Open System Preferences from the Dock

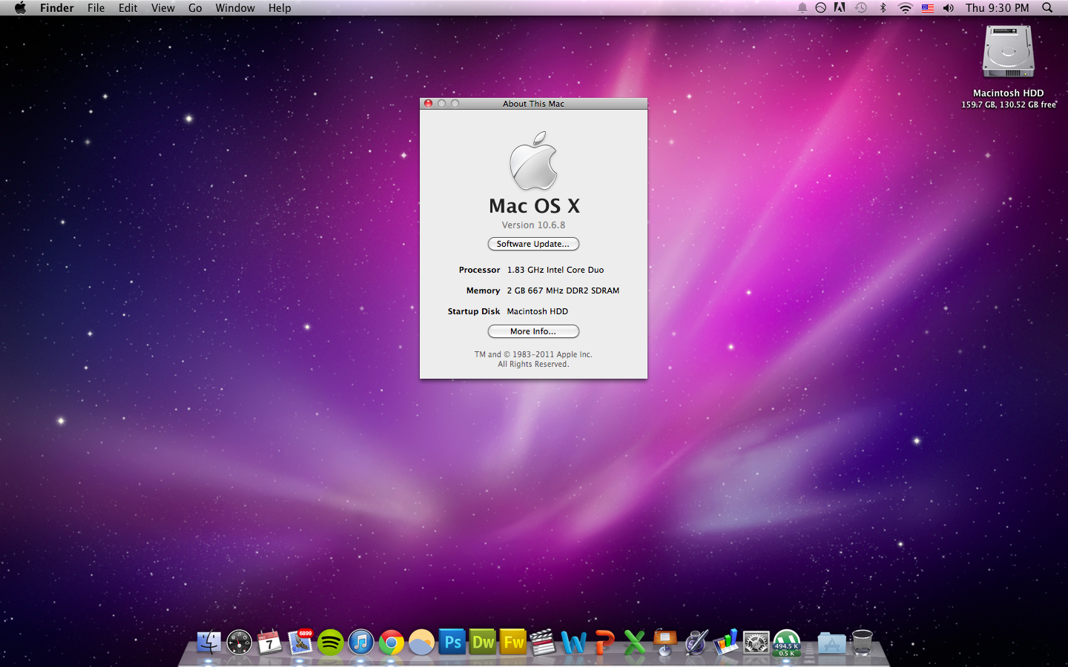coord(756,642)
